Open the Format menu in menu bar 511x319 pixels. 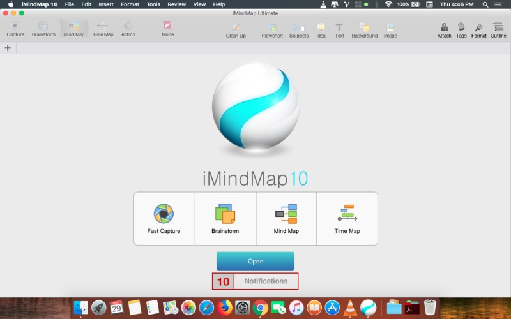click(x=130, y=4)
